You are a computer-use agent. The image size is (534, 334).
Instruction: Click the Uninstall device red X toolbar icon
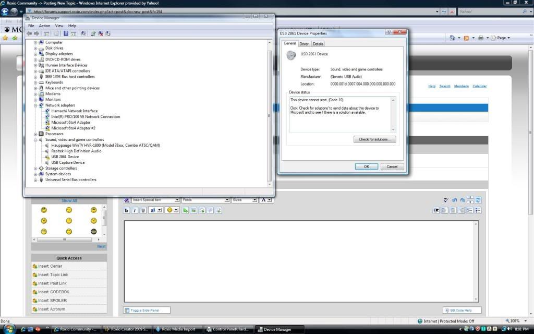point(101,34)
